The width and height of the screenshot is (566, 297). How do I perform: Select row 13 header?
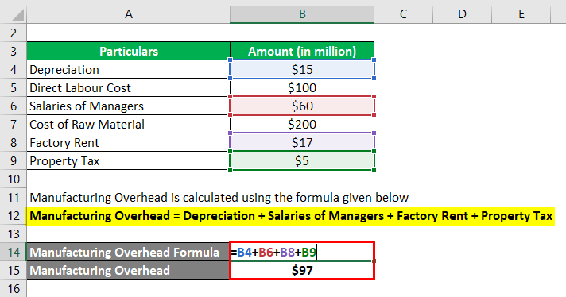coord(14,234)
